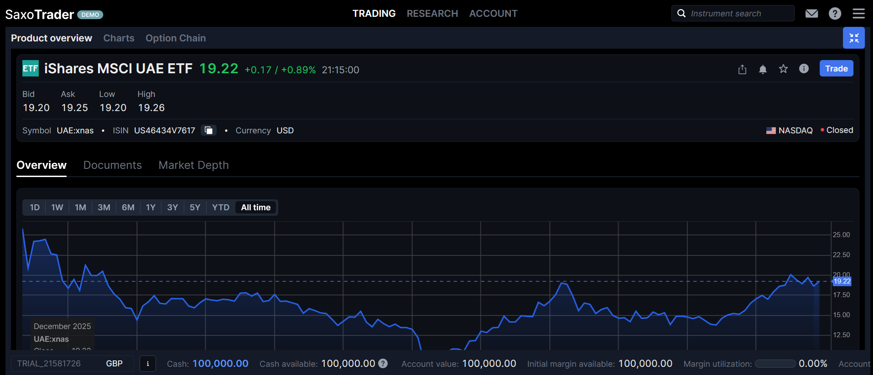The width and height of the screenshot is (873, 375).
Task: Set chart range to 3M
Action: click(x=104, y=208)
